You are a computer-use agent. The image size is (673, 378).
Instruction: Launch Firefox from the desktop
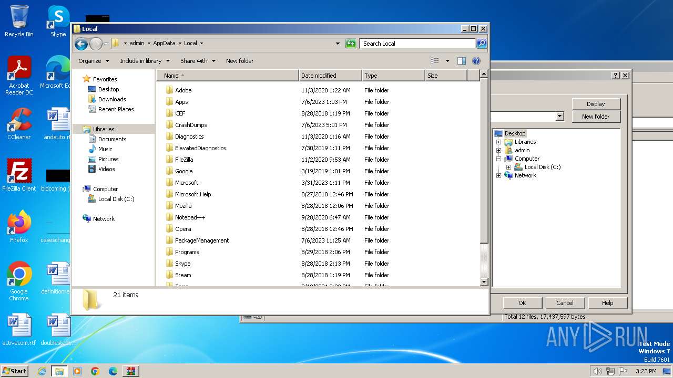tap(19, 227)
